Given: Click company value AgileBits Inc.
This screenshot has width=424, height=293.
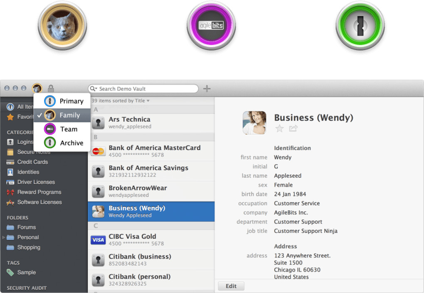Looking at the screenshot, I should pos(291,212).
